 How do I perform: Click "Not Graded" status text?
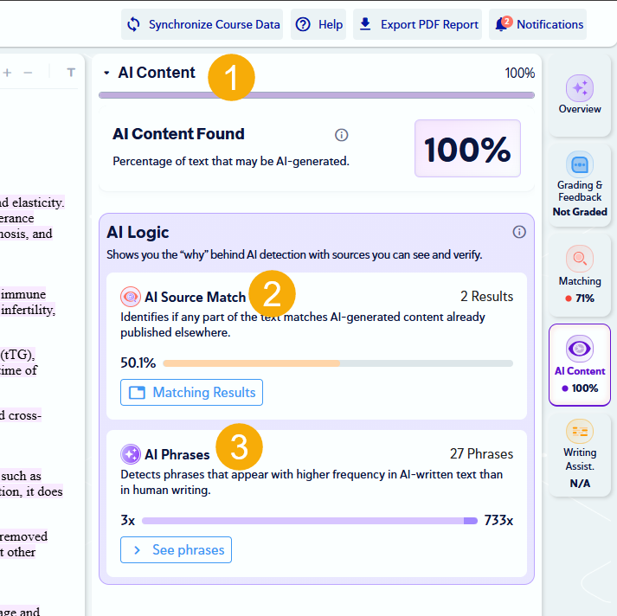tap(580, 212)
